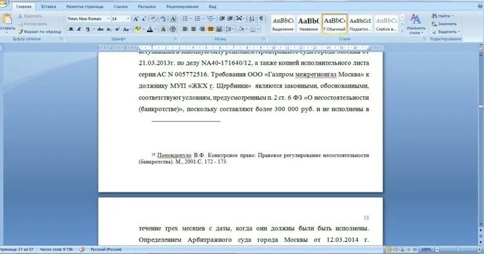The height and width of the screenshot is (254, 484).
Task: Toggle paragraph marks (¶) display
Action: click(x=261, y=19)
